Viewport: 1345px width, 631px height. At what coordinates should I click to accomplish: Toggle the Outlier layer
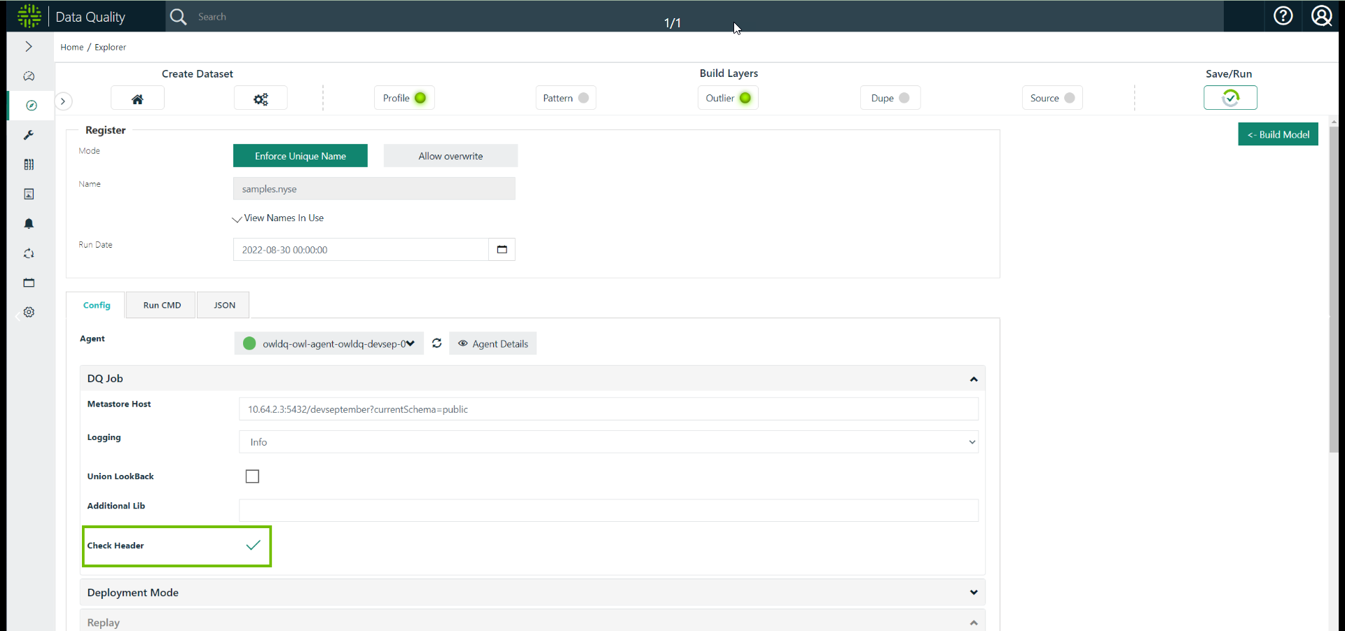coord(745,98)
